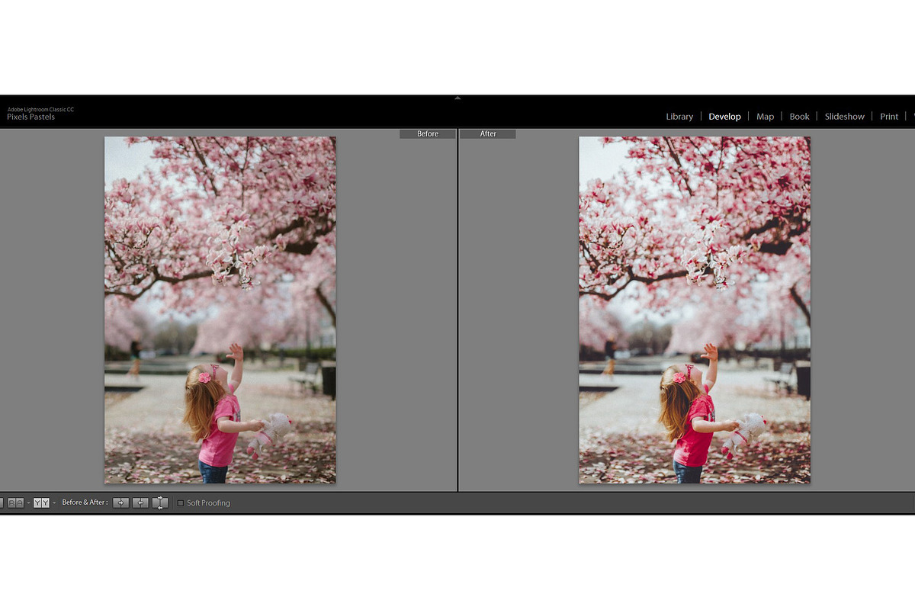Click the 'Before & After :' toolbar label
Image resolution: width=915 pixels, height=610 pixels.
click(85, 502)
